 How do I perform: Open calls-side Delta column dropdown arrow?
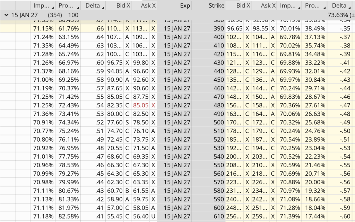point(103,7)
